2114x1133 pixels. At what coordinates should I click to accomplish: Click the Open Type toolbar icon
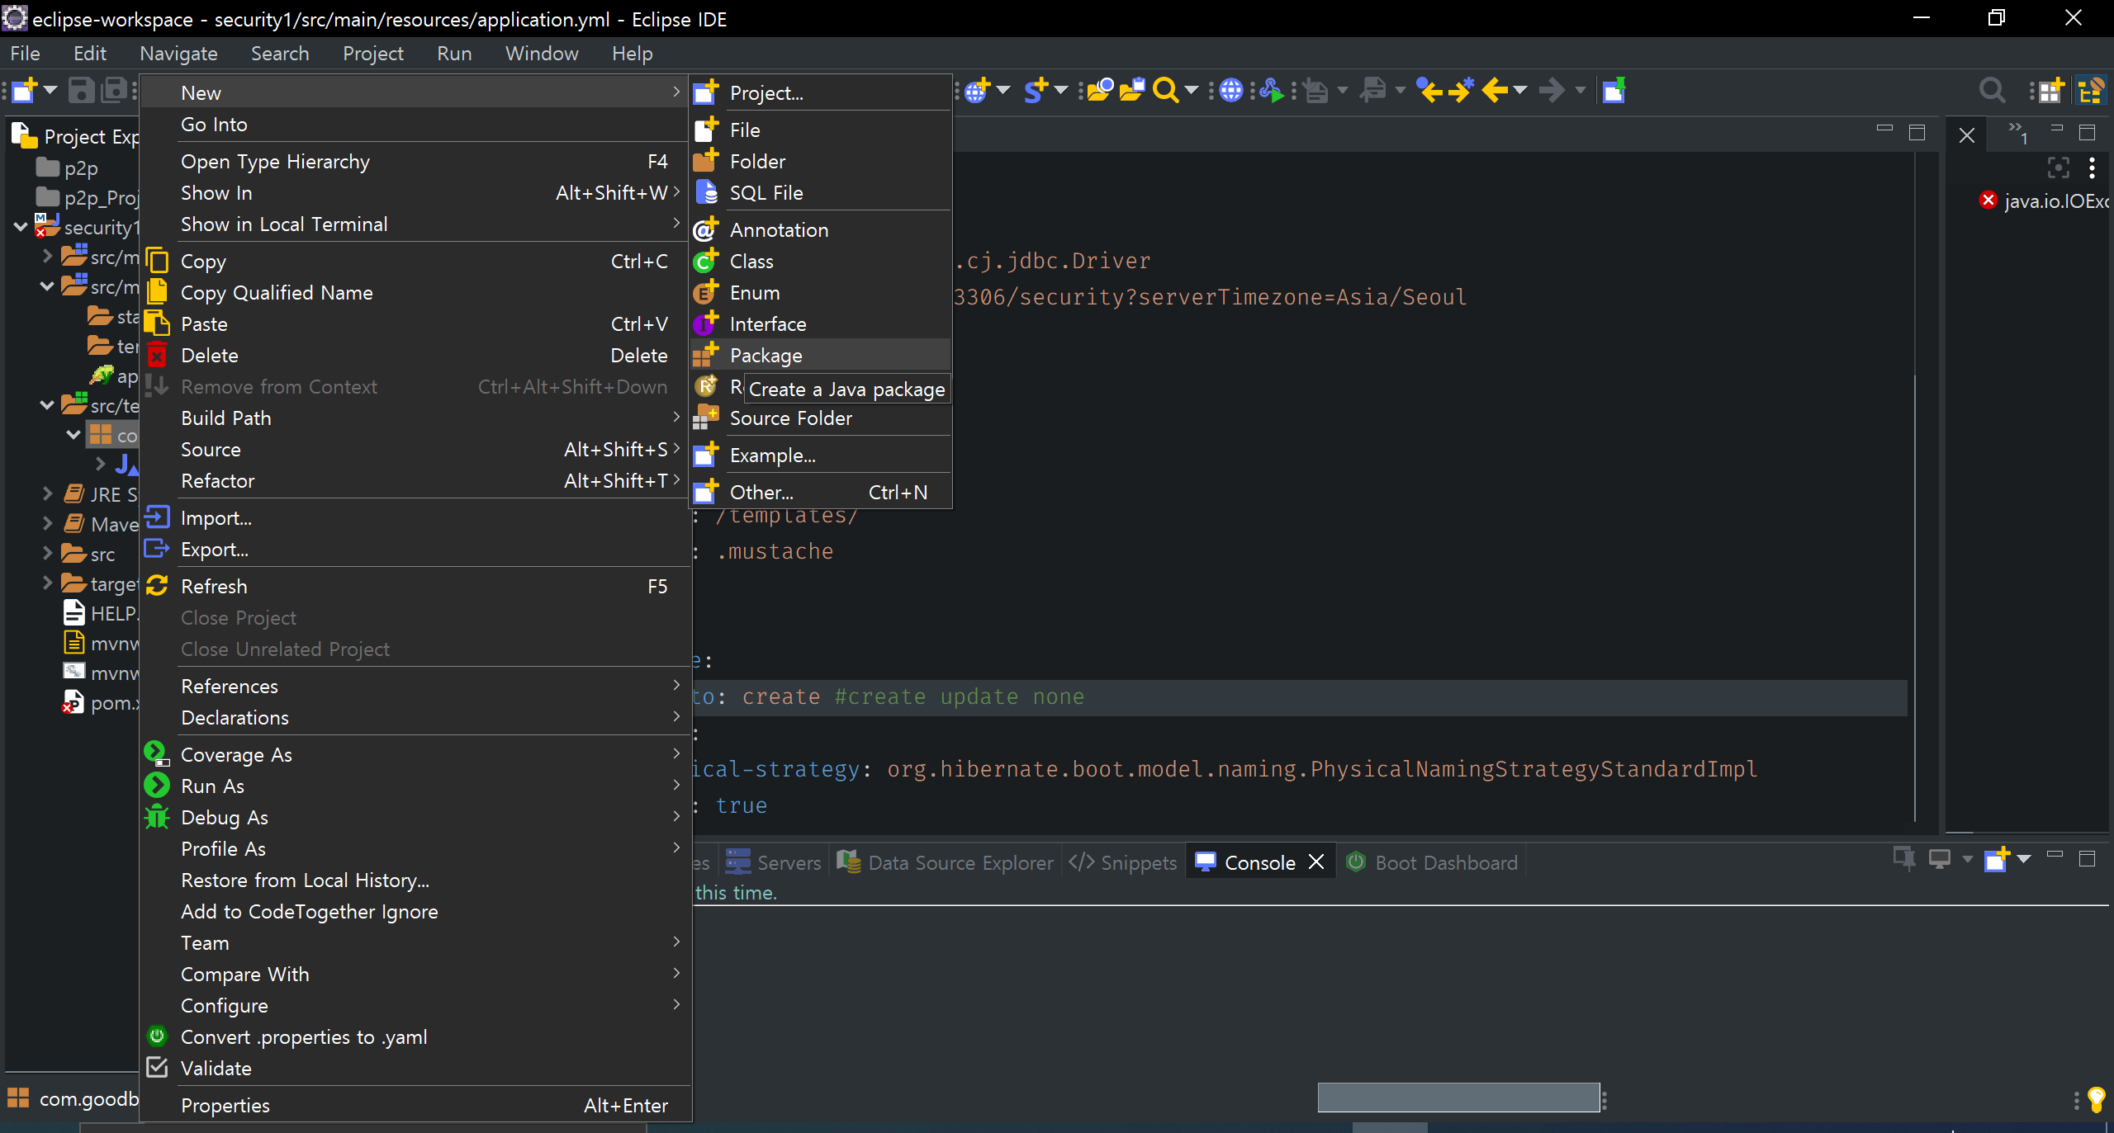[1099, 90]
